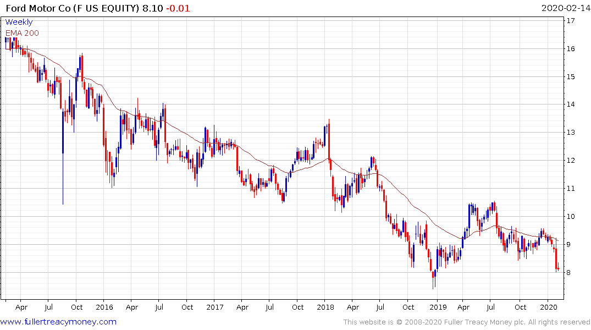Click the 12 price axis label
Image resolution: width=591 pixels, height=330 pixels.
pos(571,160)
